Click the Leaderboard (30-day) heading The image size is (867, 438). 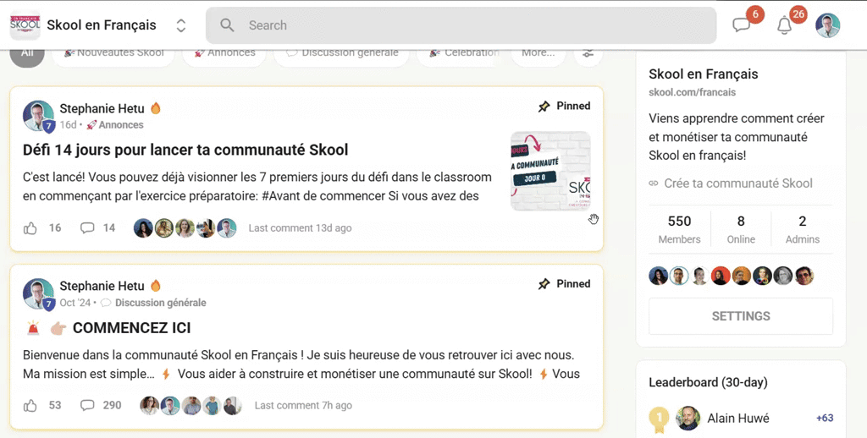[x=708, y=382]
